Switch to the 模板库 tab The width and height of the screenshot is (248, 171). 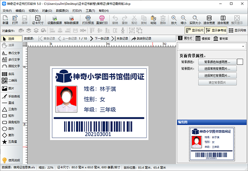205,38
